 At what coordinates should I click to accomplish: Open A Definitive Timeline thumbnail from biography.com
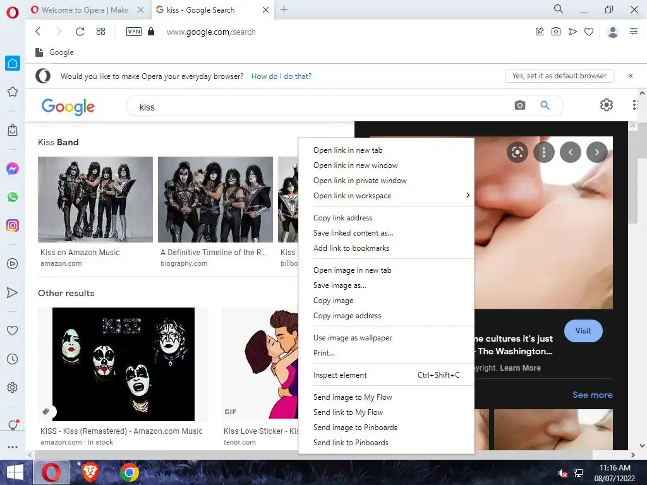215,200
